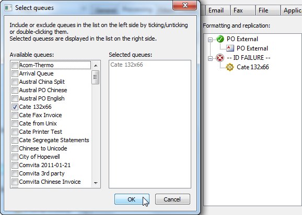The image size is (302, 215).
Task: Select the PO External document icon
Action: pos(230,48)
